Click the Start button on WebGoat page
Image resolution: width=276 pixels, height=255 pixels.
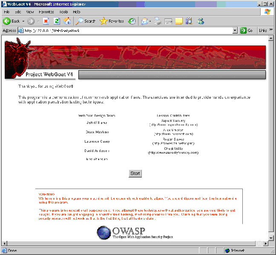point(135,174)
